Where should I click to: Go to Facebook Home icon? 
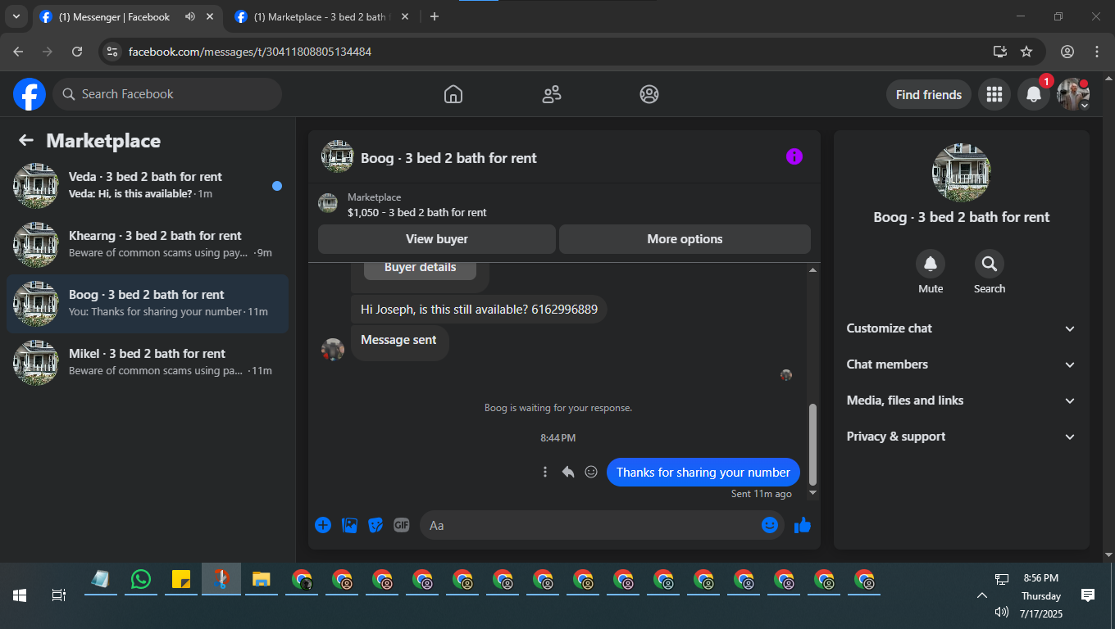pyautogui.click(x=453, y=94)
